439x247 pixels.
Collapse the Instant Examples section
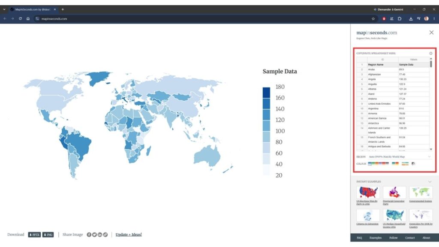(x=430, y=182)
